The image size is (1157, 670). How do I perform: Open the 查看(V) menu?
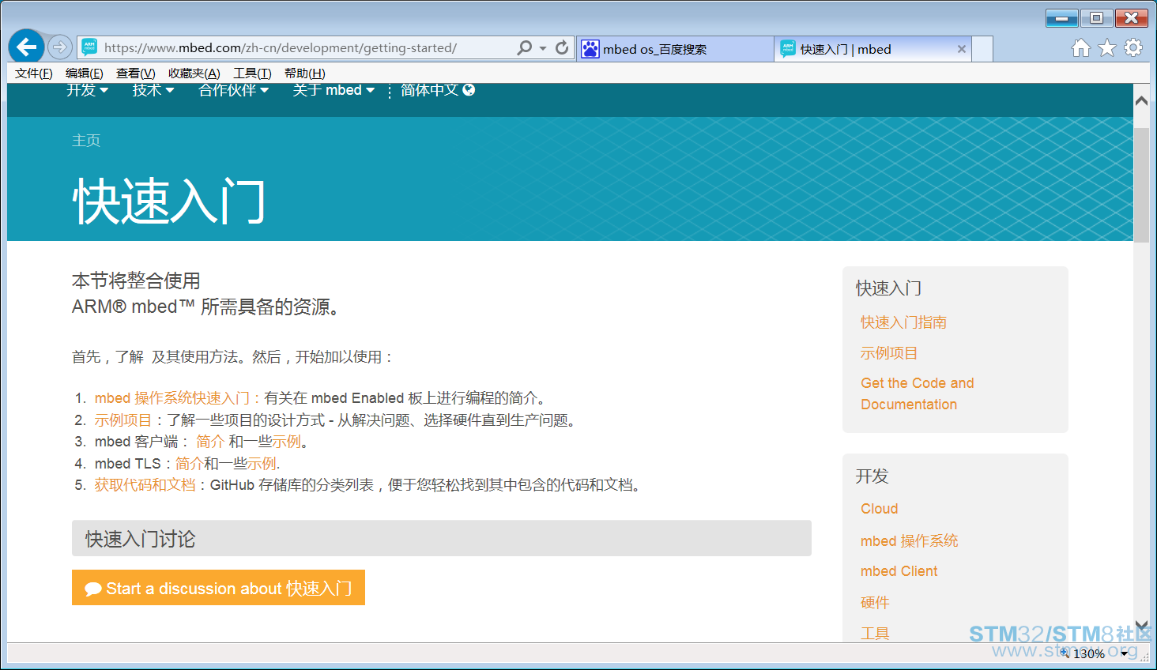coord(135,73)
